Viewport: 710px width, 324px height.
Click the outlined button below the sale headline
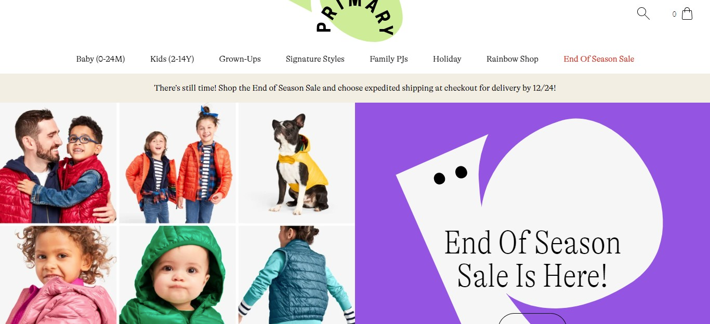pyautogui.click(x=532, y=318)
